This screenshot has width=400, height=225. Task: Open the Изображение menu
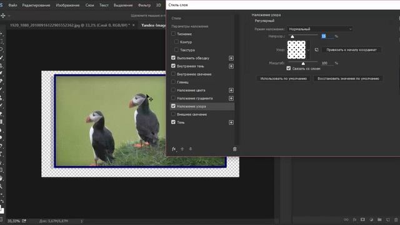coord(67,5)
